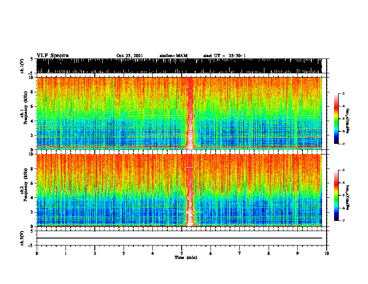Click the "6" tick on Time axis
This screenshot has width=368, height=284.
(211, 253)
